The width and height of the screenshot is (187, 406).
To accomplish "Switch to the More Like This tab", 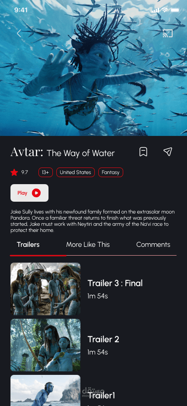I will [x=88, y=245].
